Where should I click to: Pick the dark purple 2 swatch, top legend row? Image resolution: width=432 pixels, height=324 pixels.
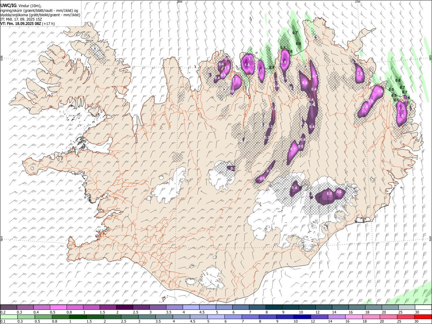pyautogui.click(x=125, y=307)
